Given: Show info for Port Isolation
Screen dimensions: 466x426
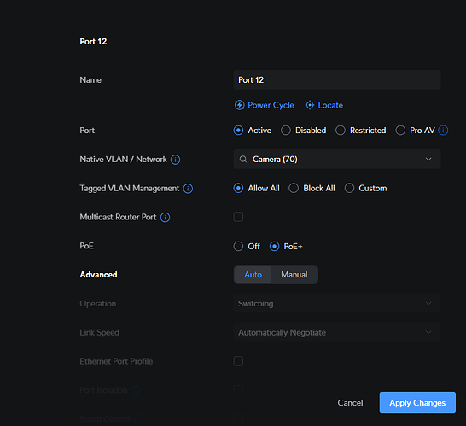Looking at the screenshot, I should (136, 390).
